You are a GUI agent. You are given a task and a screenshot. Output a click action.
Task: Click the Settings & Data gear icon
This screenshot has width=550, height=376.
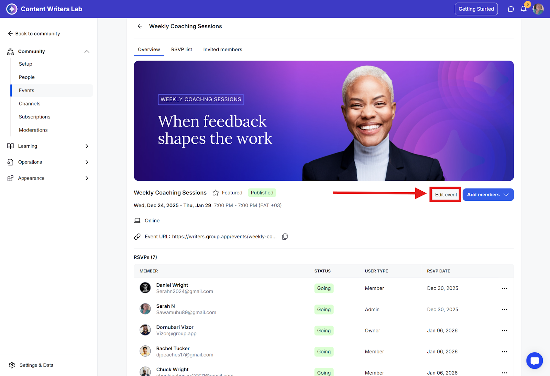(12, 365)
